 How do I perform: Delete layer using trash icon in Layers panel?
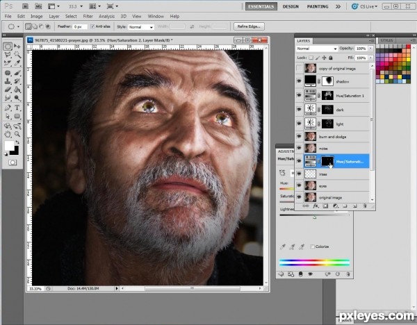(x=365, y=206)
